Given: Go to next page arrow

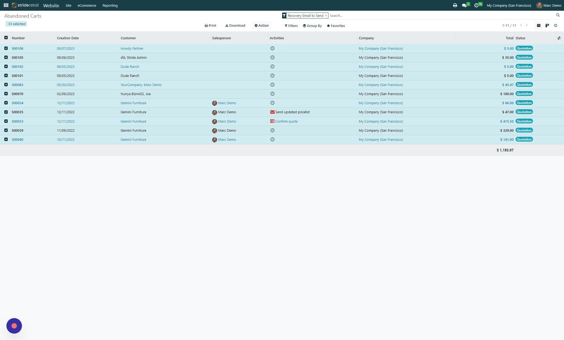Looking at the screenshot, I should coord(527,25).
